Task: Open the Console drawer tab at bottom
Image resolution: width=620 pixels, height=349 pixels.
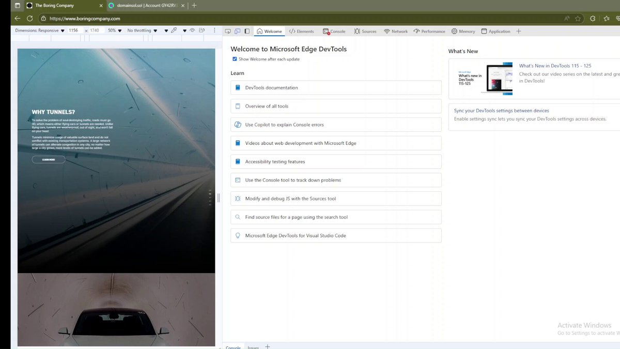Action: tap(233, 347)
